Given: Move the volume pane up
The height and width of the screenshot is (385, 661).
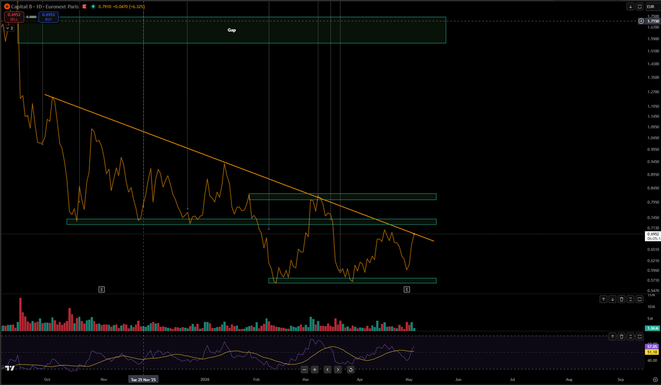Looking at the screenshot, I should [604, 299].
